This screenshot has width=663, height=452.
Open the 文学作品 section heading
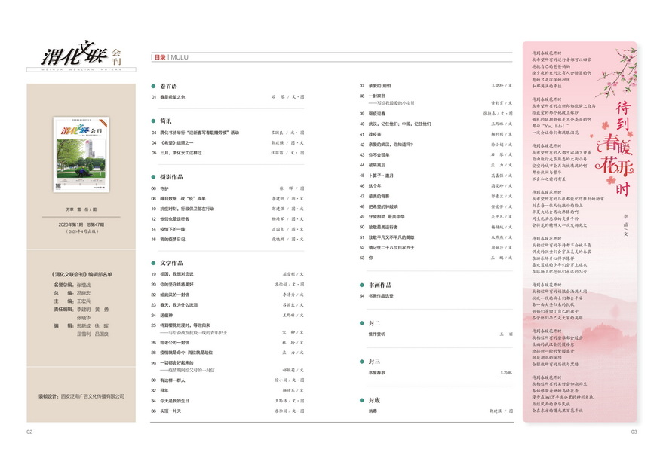coord(172,263)
